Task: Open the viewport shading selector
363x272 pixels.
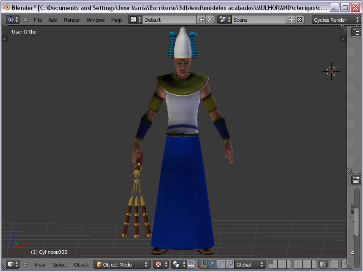Action: pos(161,264)
